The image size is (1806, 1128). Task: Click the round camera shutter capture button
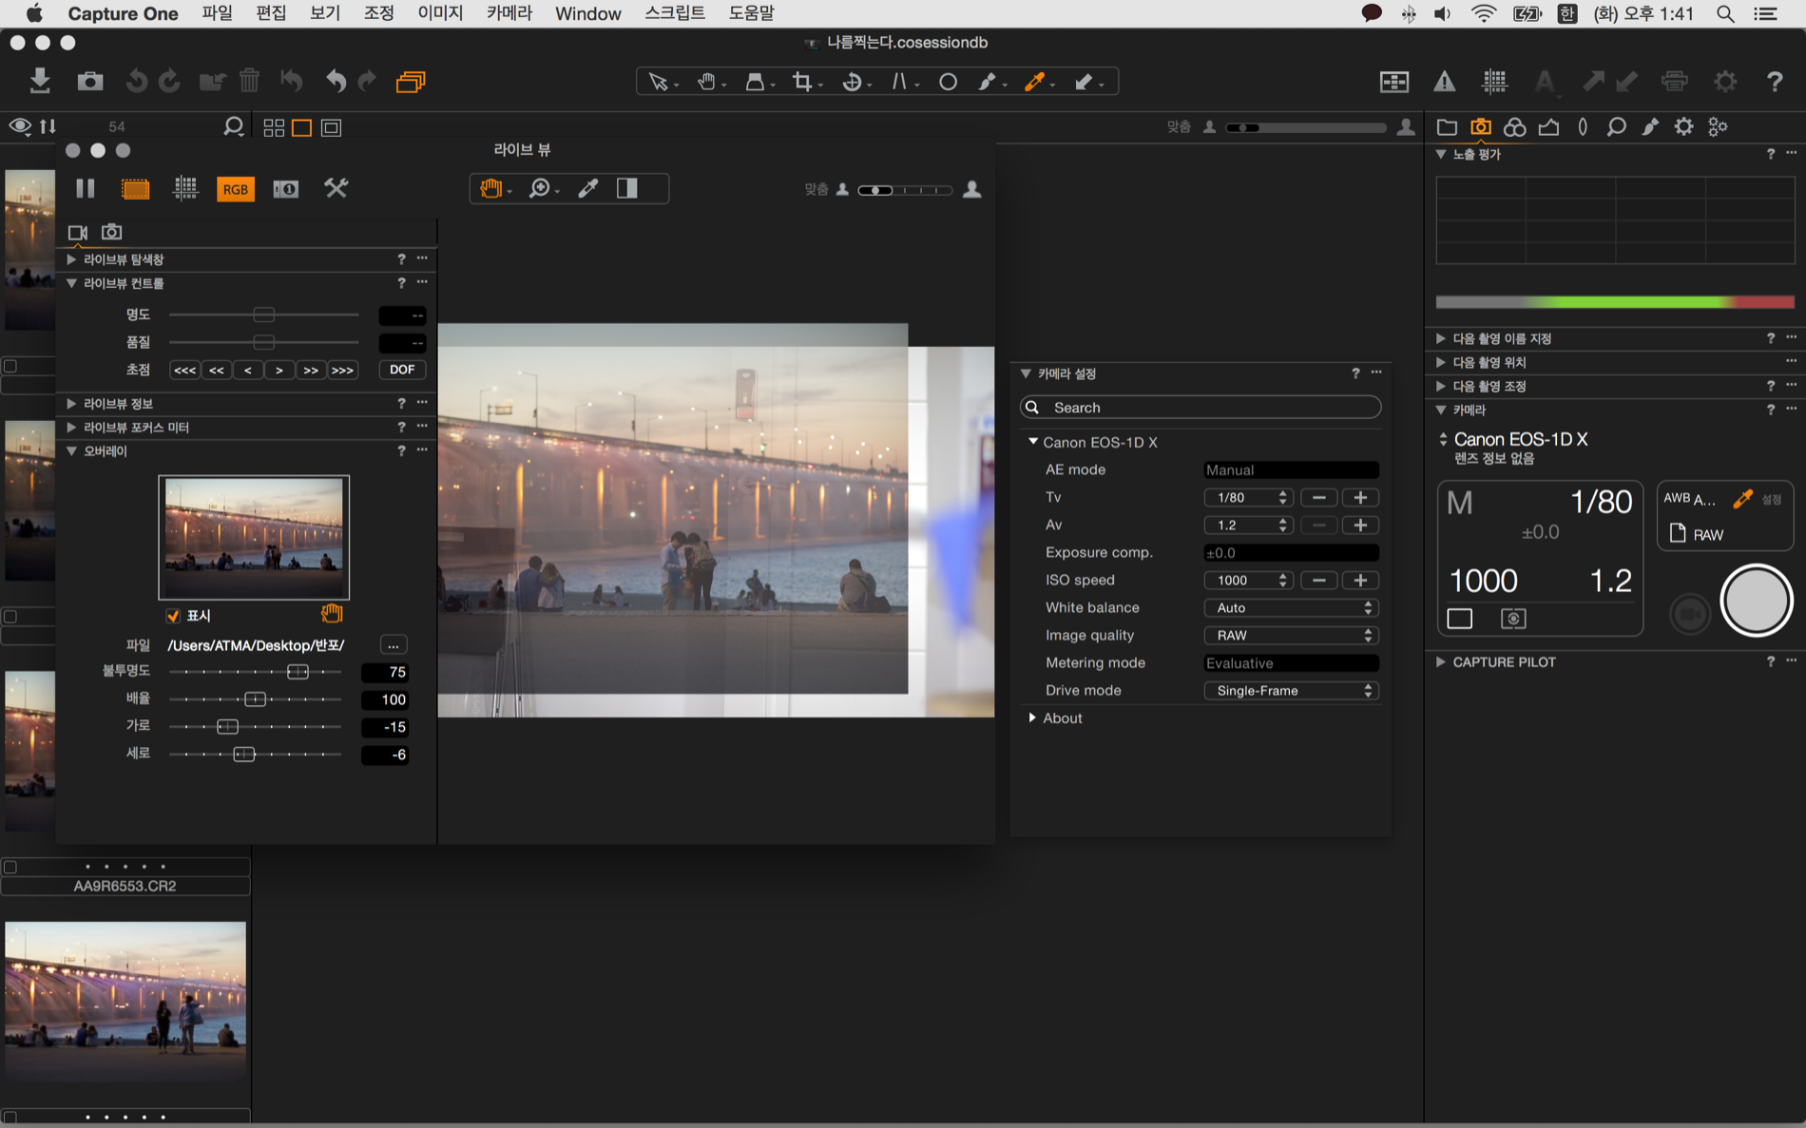point(1755,601)
